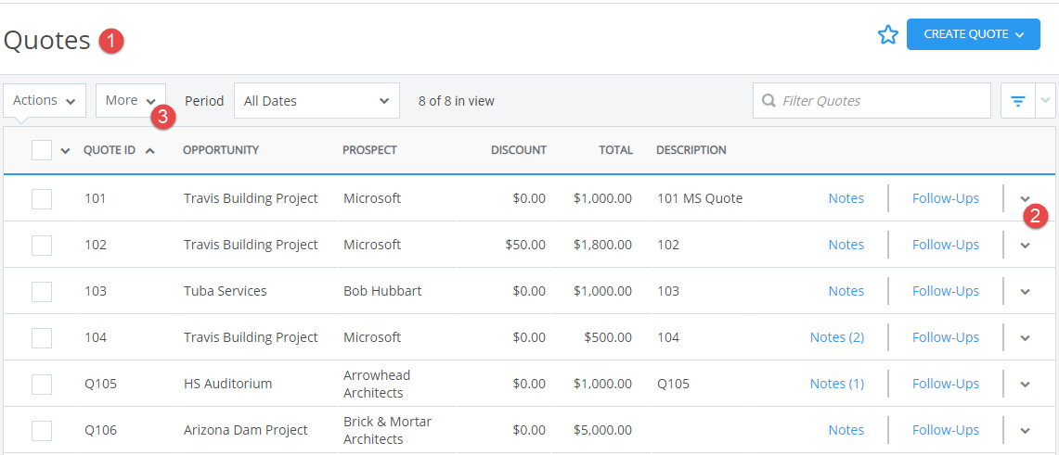Screen dimensions: 1059x455
Task: Click the QUOTE ID sort arrow
Action: pos(150,150)
